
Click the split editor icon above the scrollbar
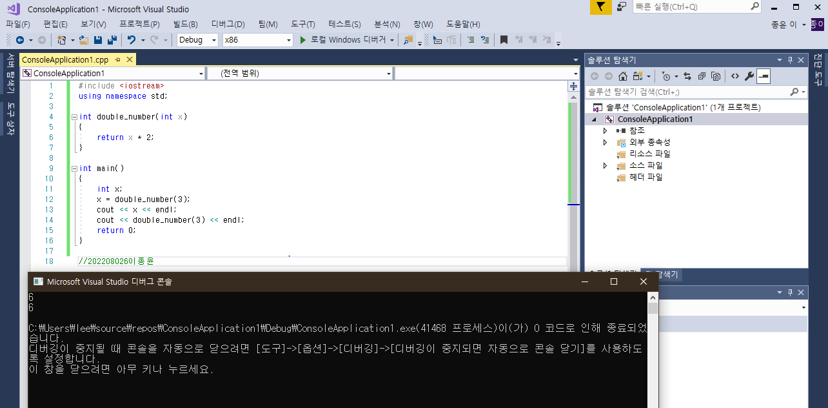573,86
